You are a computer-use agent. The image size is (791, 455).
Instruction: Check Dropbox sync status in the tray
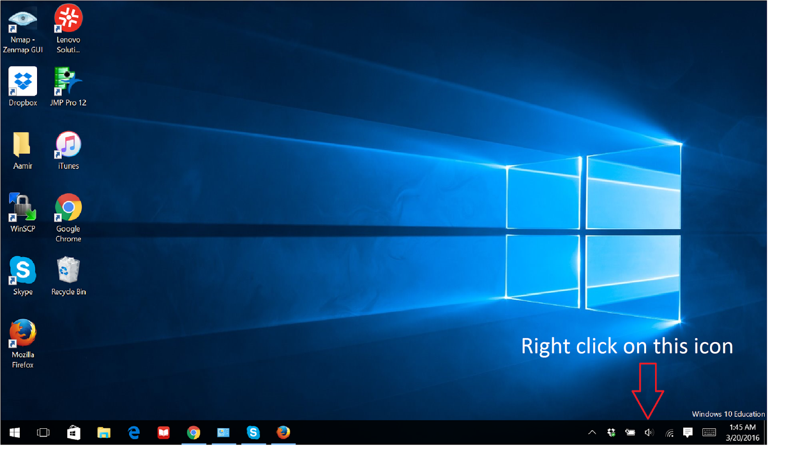(x=611, y=432)
